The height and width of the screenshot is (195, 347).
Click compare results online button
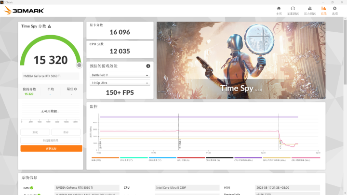click(51, 140)
